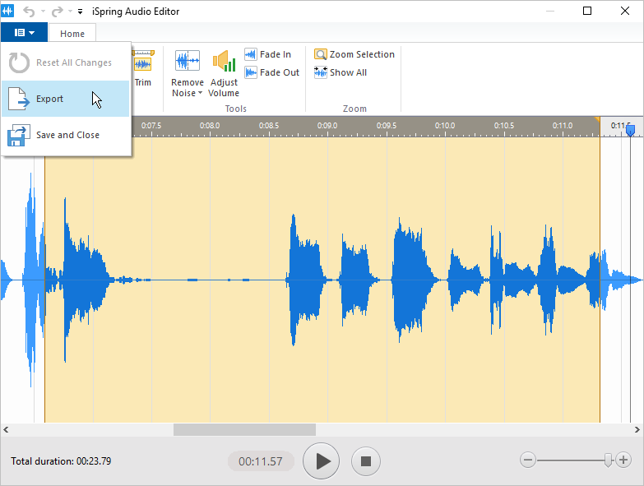Click the zoom out minus button
The width and height of the screenshot is (644, 486).
click(529, 460)
